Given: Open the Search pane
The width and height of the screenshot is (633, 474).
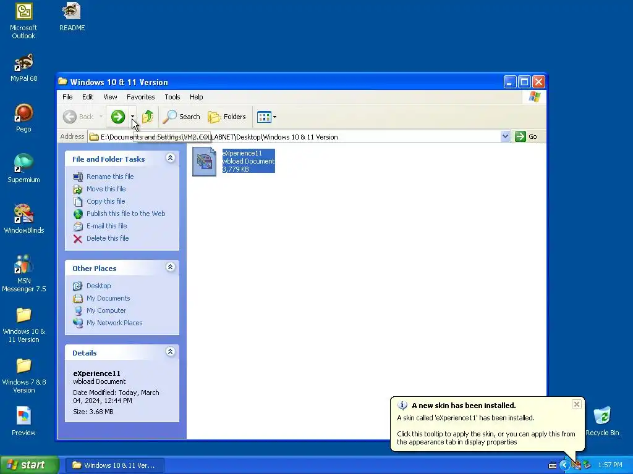Looking at the screenshot, I should click(x=181, y=117).
